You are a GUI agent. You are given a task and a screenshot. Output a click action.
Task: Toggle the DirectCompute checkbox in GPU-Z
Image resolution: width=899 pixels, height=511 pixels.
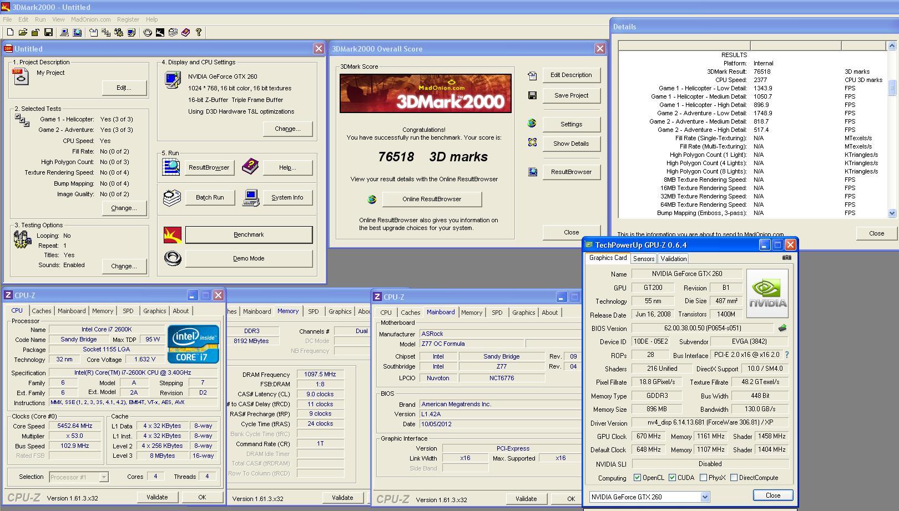click(734, 478)
